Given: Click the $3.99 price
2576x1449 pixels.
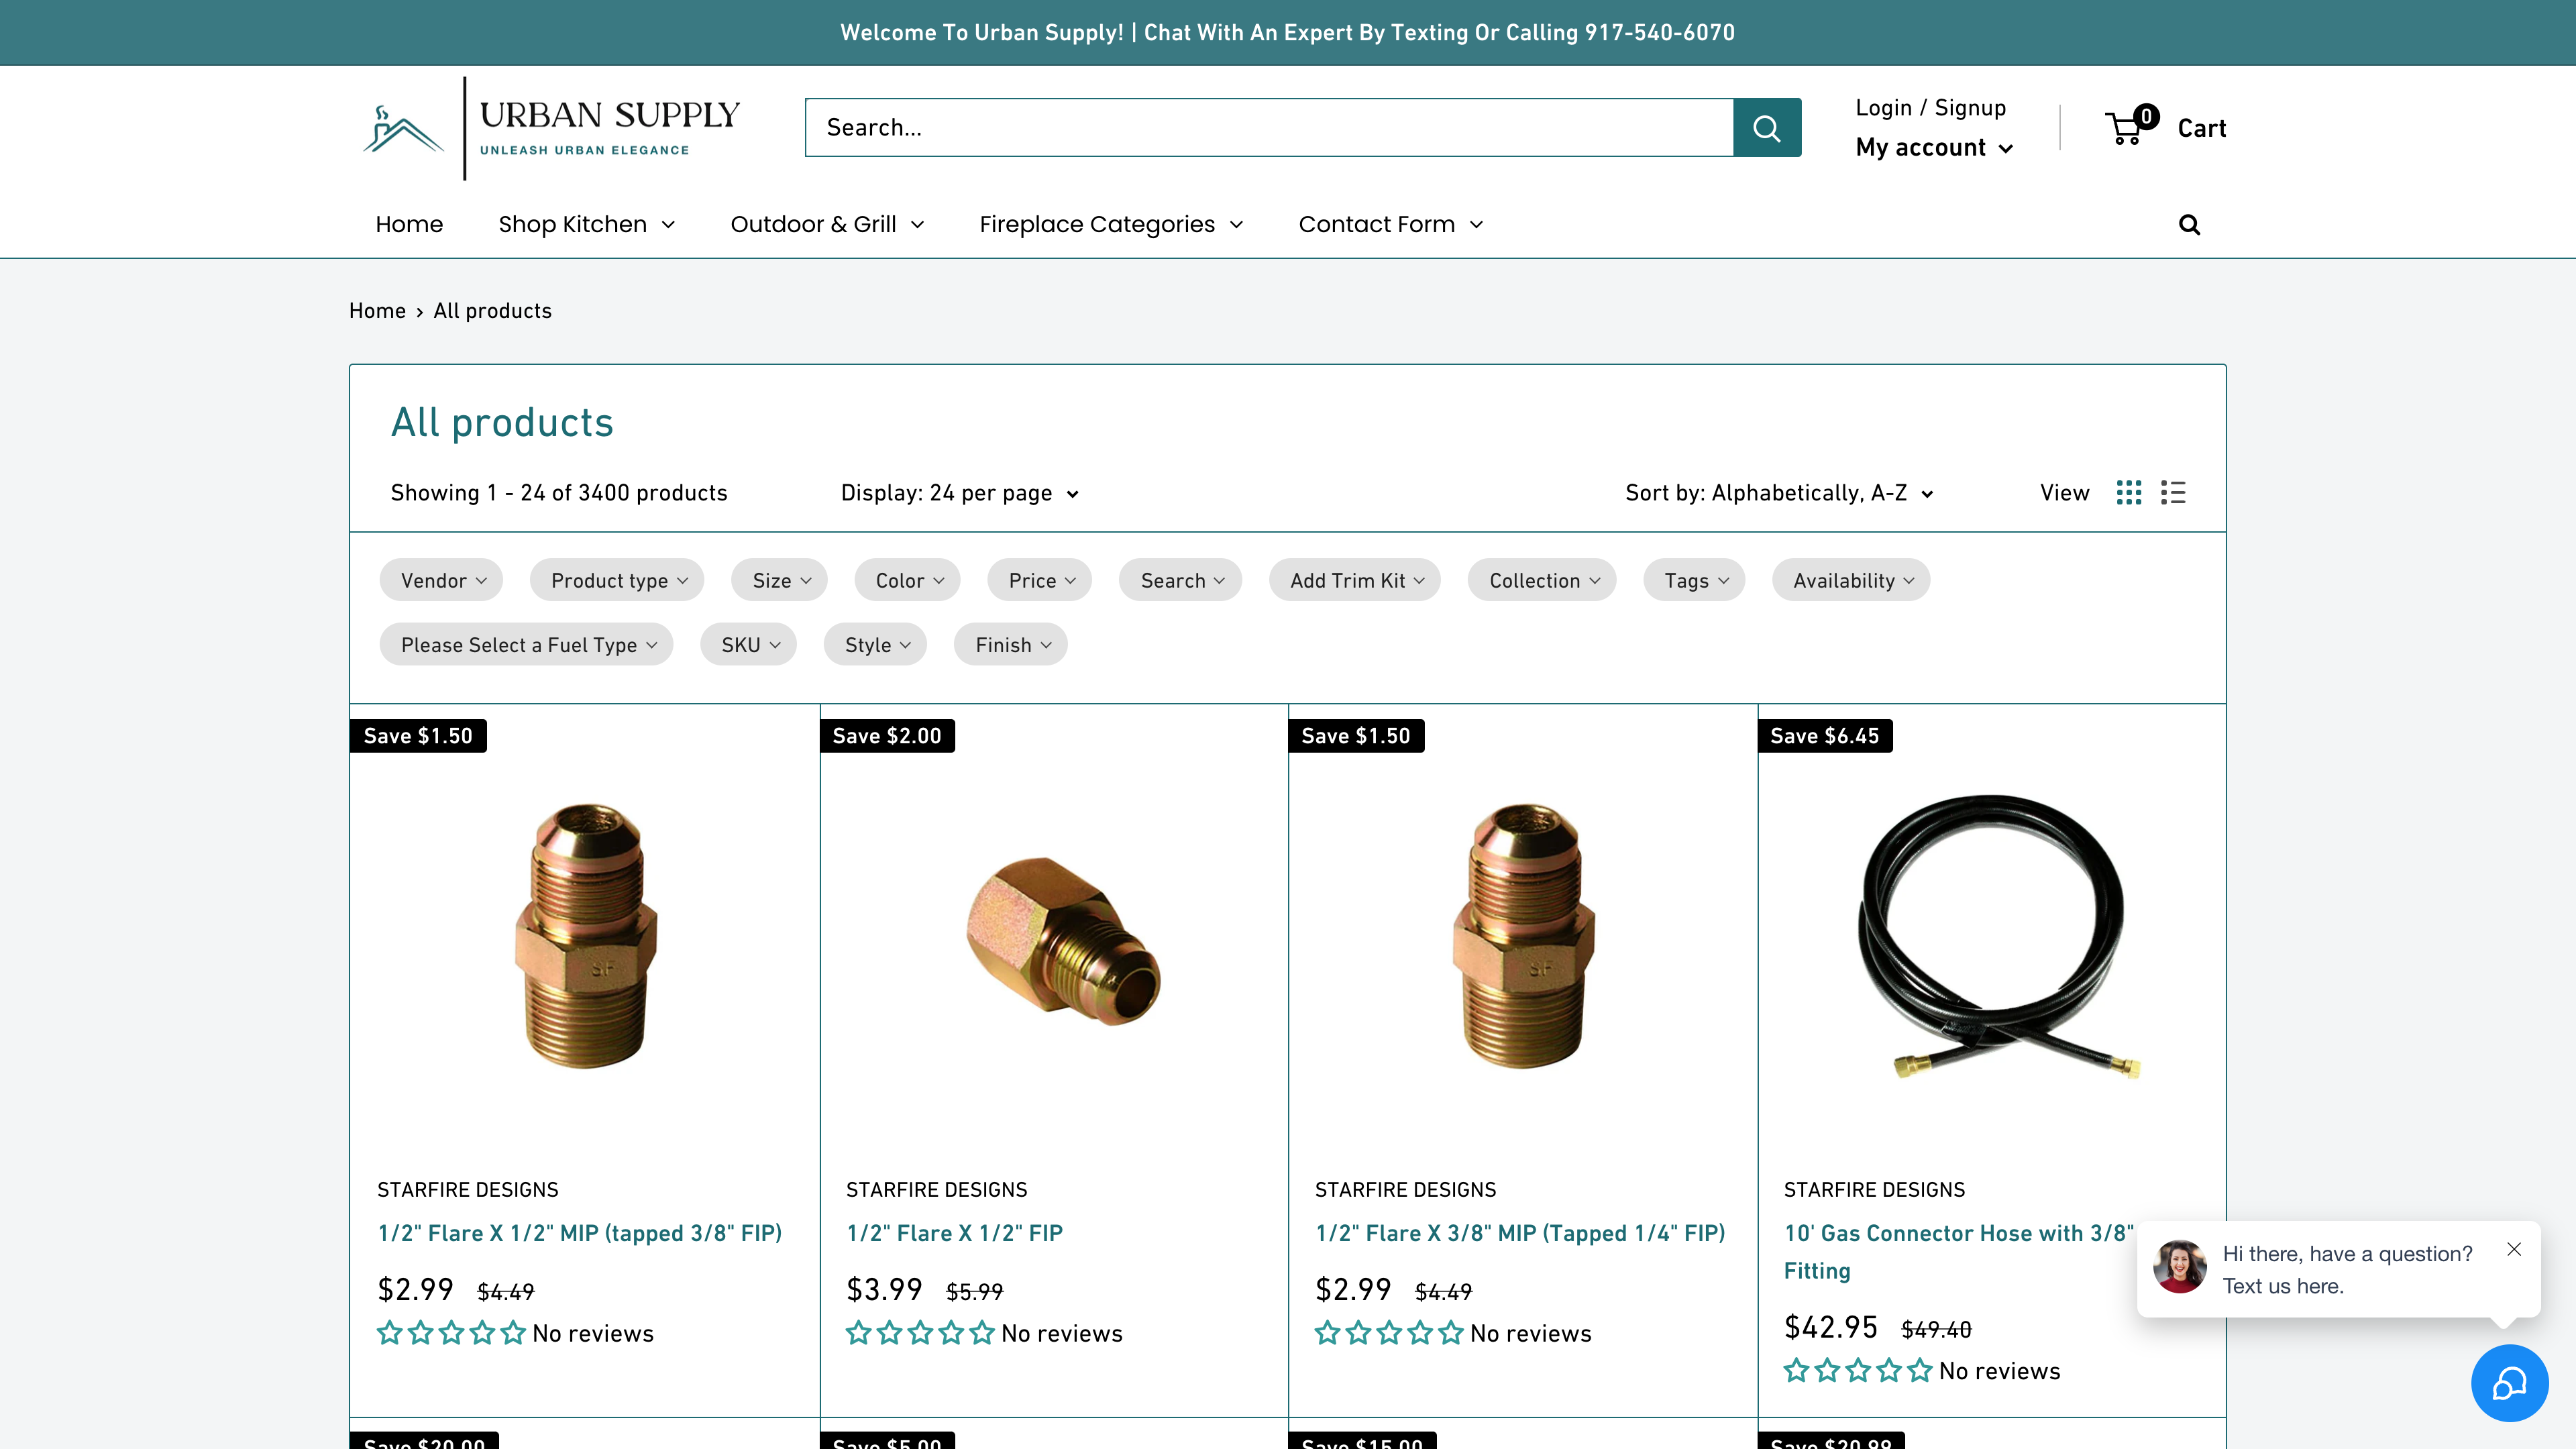Looking at the screenshot, I should click(x=884, y=1290).
